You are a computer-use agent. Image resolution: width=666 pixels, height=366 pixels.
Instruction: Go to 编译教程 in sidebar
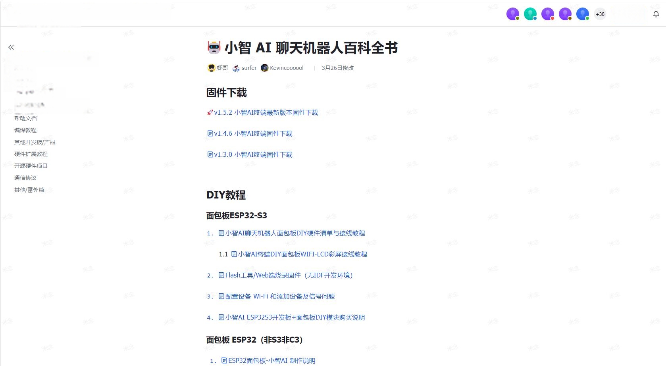tap(25, 130)
